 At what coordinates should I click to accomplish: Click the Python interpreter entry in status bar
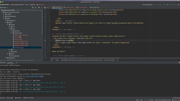pyautogui.click(x=163, y=100)
